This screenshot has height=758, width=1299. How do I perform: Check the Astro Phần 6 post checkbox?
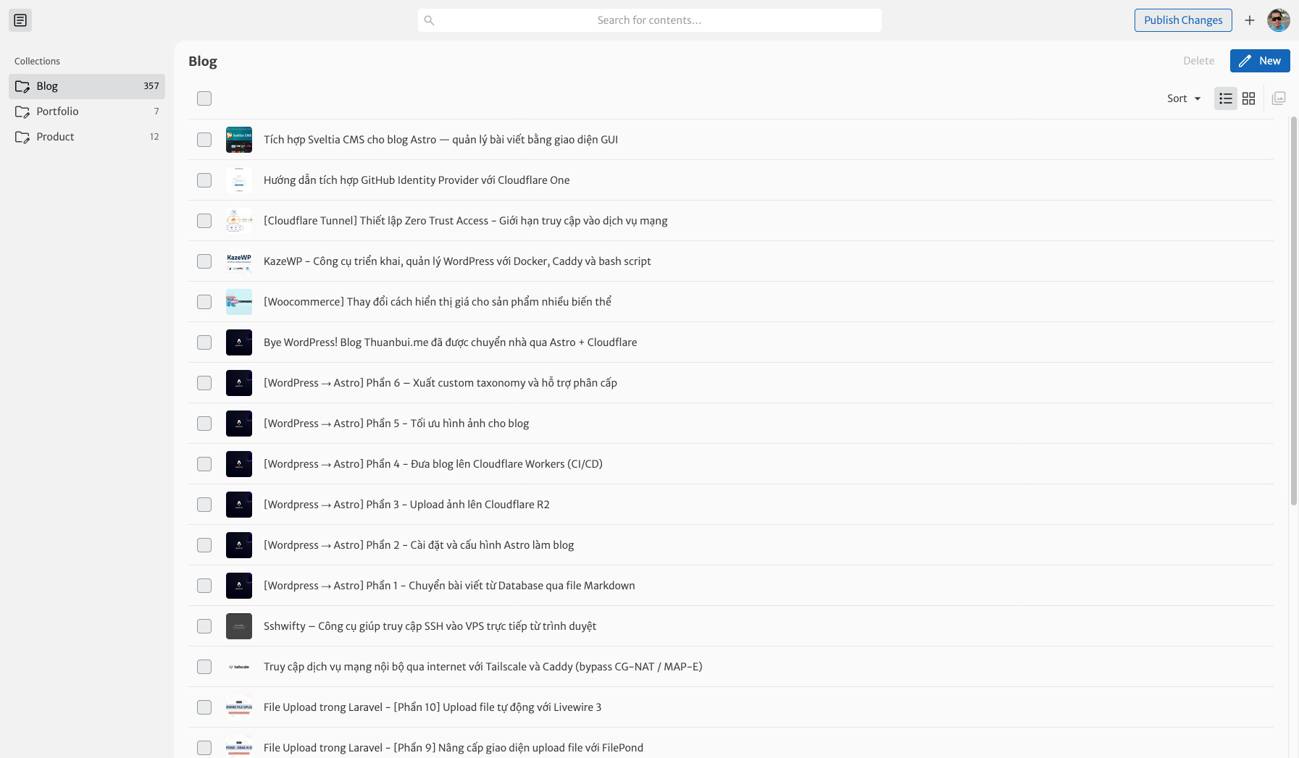pos(204,383)
